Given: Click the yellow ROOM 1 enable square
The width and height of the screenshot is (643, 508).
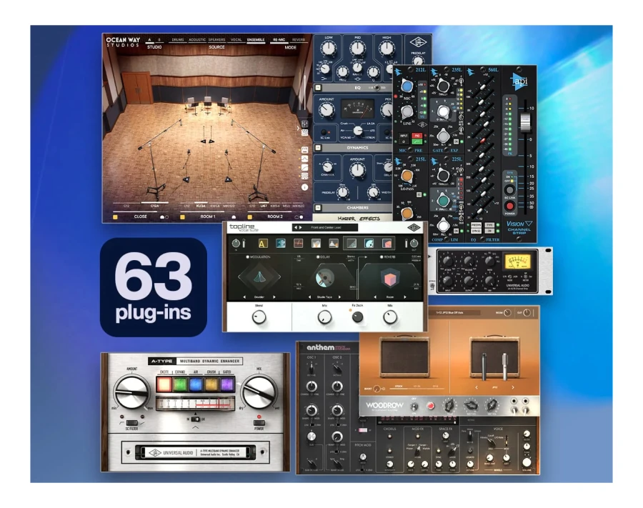Looking at the screenshot, I should pos(182,217).
